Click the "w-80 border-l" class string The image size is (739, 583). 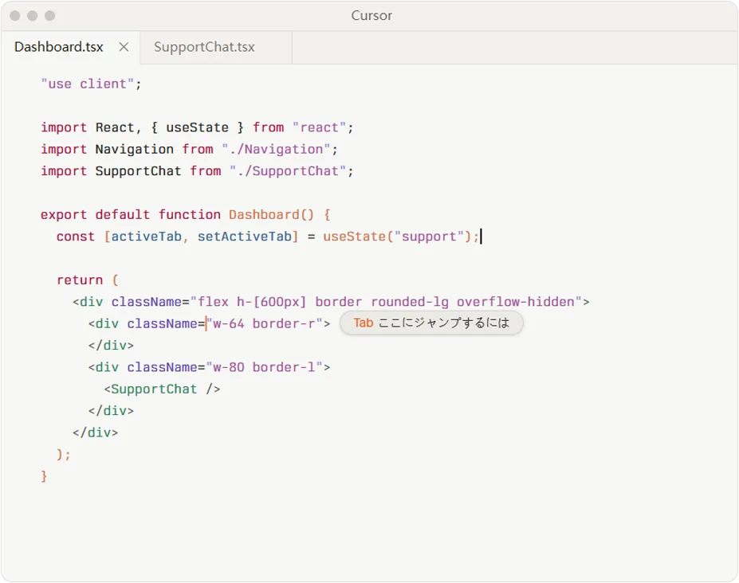point(264,367)
